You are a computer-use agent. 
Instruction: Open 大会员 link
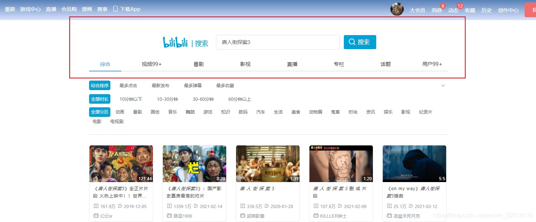(x=417, y=10)
